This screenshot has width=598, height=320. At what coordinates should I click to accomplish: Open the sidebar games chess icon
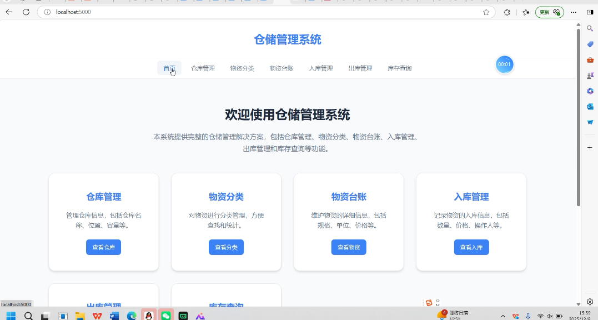tap(590, 76)
